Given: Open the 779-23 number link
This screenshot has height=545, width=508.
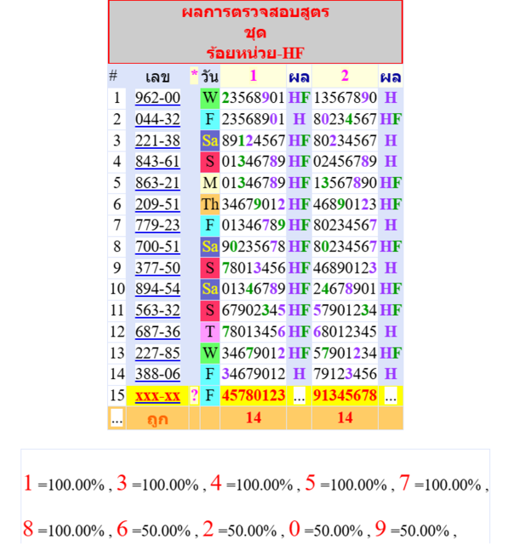Looking at the screenshot, I should [x=157, y=225].
